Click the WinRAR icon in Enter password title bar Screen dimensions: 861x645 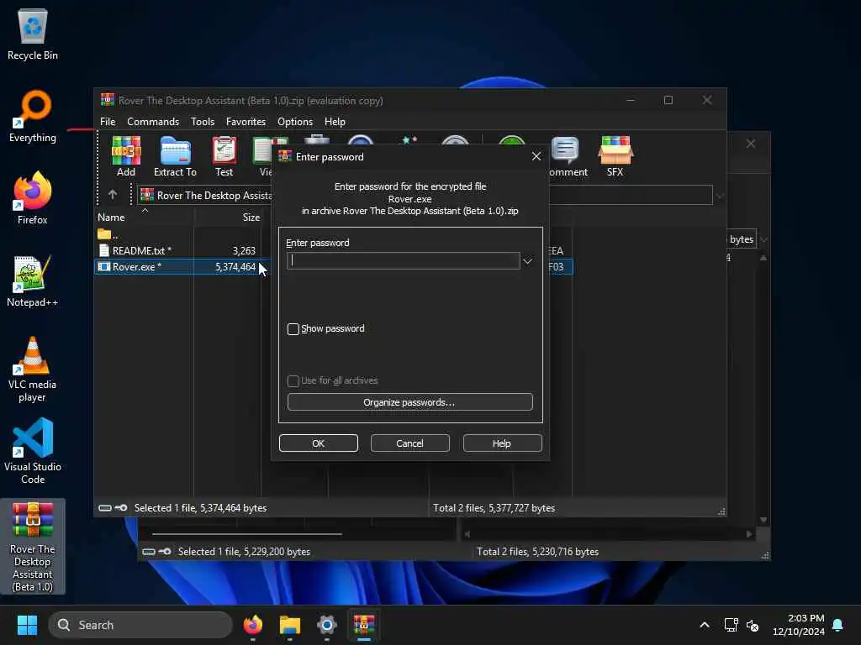click(284, 157)
